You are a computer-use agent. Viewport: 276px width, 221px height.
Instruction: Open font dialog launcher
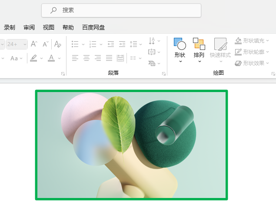coord(63,74)
